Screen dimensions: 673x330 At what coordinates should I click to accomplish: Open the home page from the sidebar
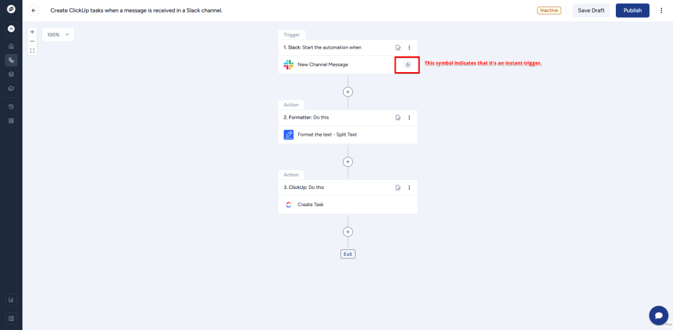point(11,46)
